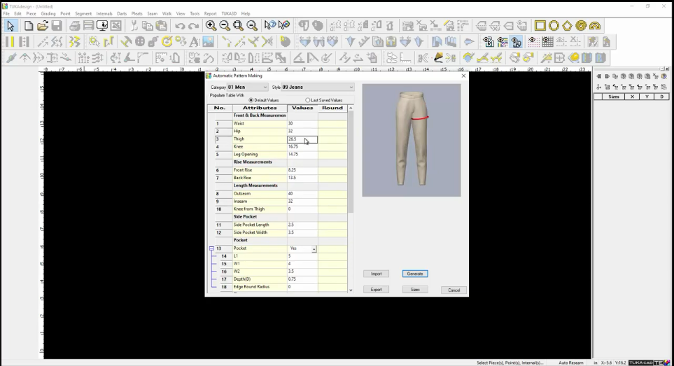Click the Undo arrow icon

click(180, 26)
